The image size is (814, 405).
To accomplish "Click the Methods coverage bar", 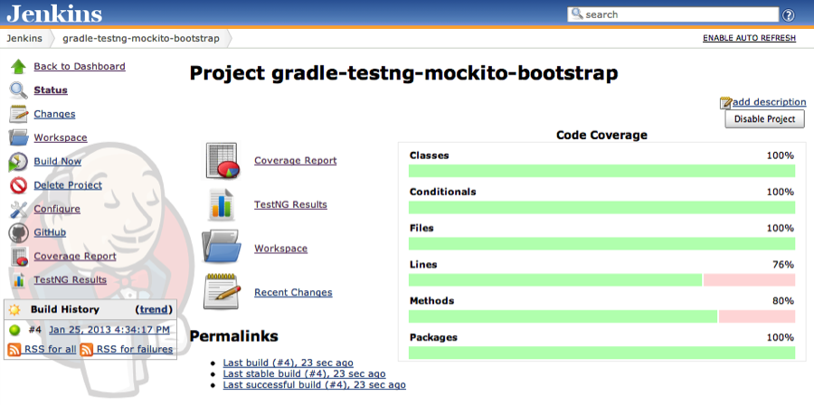I will pyautogui.click(x=601, y=316).
